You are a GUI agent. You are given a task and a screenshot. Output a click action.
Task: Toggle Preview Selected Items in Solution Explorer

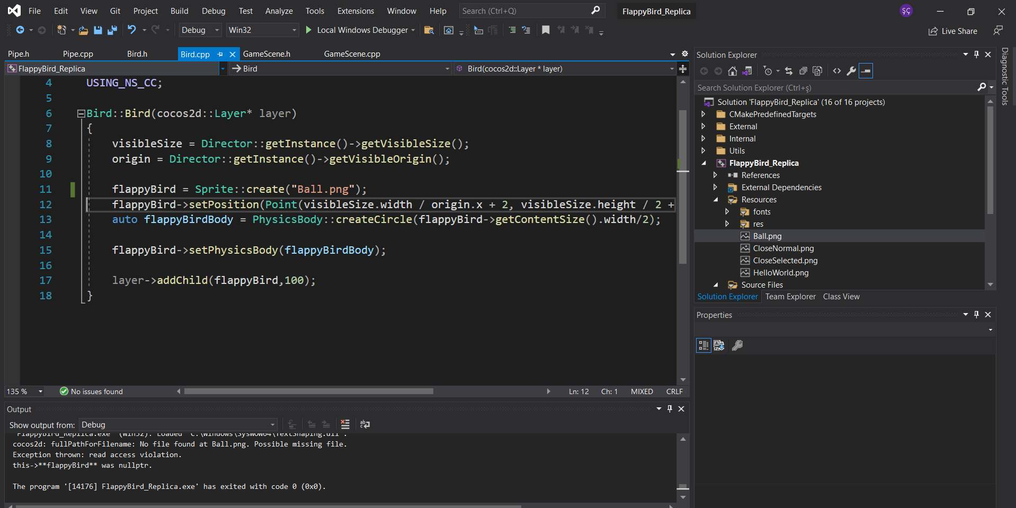pyautogui.click(x=866, y=71)
